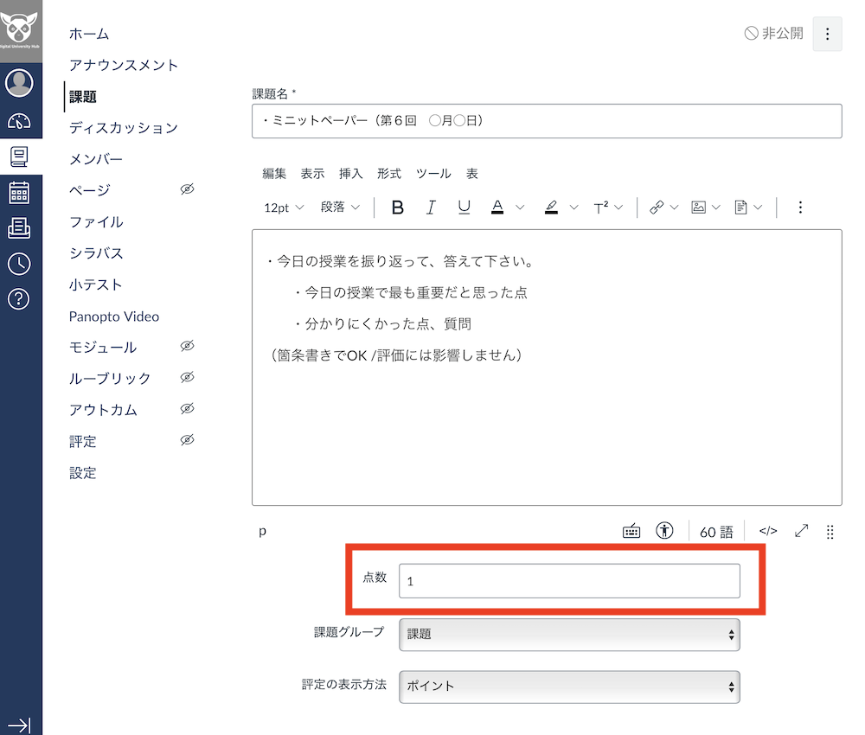Toggle underline formatting in the editor
This screenshot has height=735, width=865.
point(465,207)
